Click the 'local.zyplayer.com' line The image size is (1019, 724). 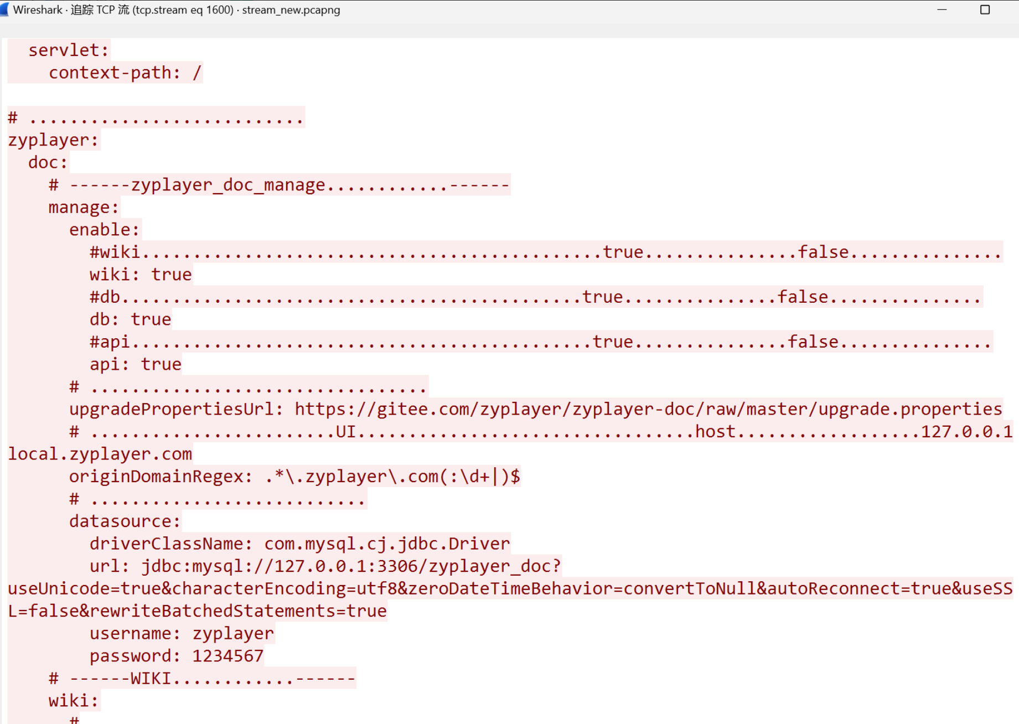(x=100, y=454)
